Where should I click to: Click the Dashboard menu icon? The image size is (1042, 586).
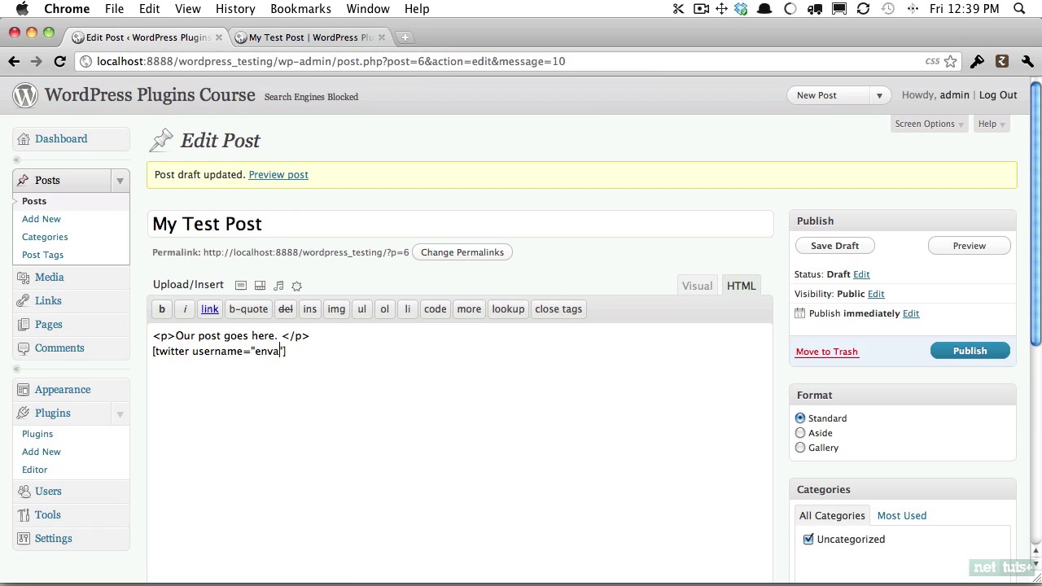[23, 139]
